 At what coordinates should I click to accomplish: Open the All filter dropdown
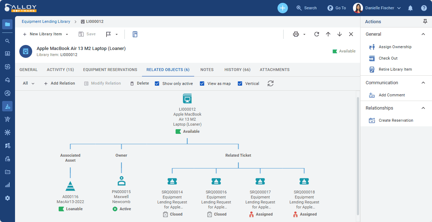(x=29, y=84)
